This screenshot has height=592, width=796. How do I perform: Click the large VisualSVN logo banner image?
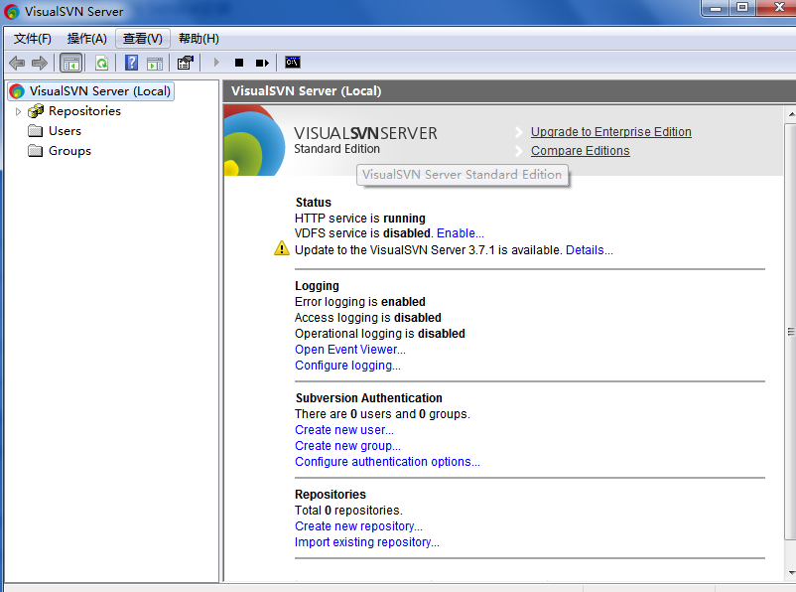(254, 141)
